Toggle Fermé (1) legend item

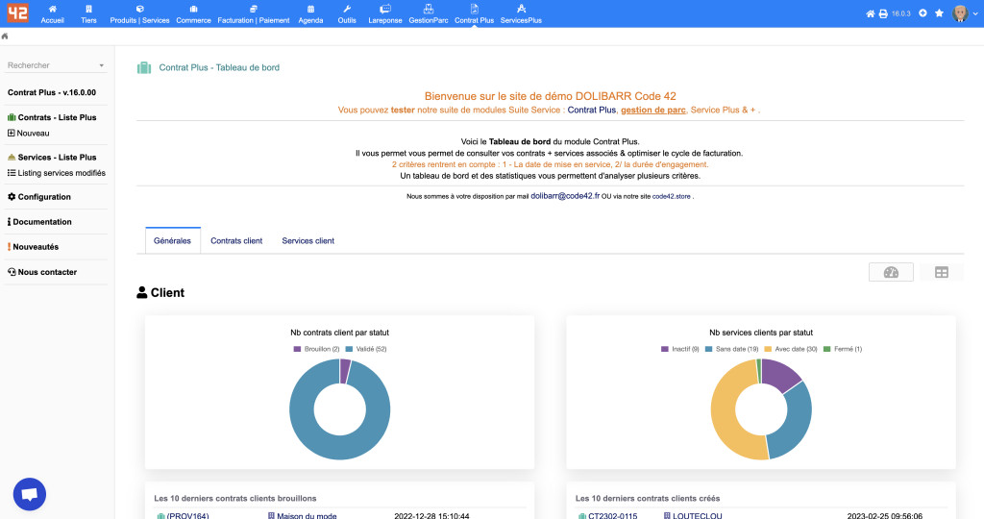[x=842, y=349]
